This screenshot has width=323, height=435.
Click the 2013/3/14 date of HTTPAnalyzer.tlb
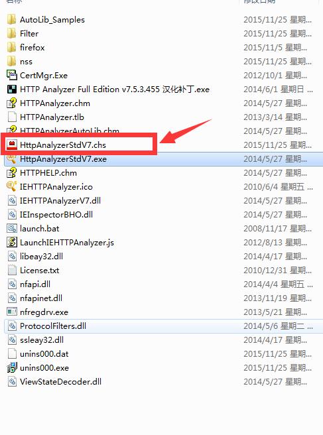click(x=275, y=117)
